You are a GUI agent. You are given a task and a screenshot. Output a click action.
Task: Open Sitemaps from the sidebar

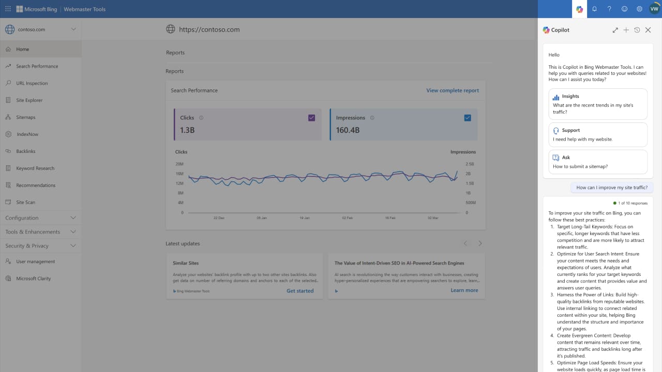[x=41, y=117]
